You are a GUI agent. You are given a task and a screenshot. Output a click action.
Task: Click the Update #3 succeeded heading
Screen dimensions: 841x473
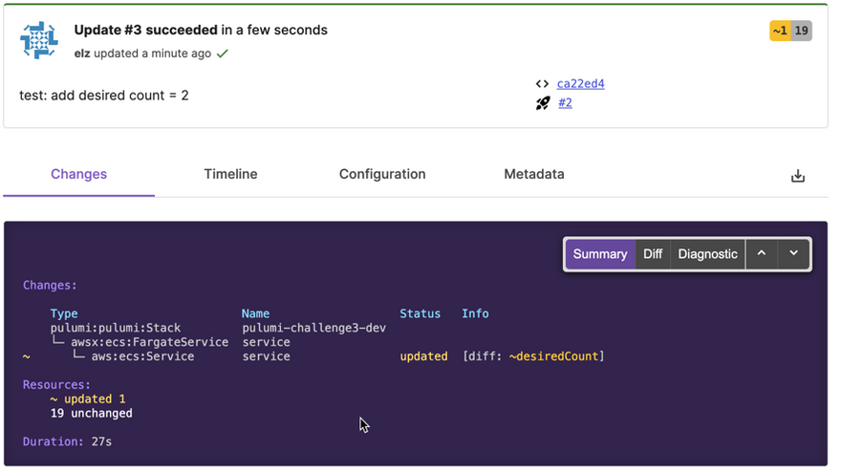point(146,30)
